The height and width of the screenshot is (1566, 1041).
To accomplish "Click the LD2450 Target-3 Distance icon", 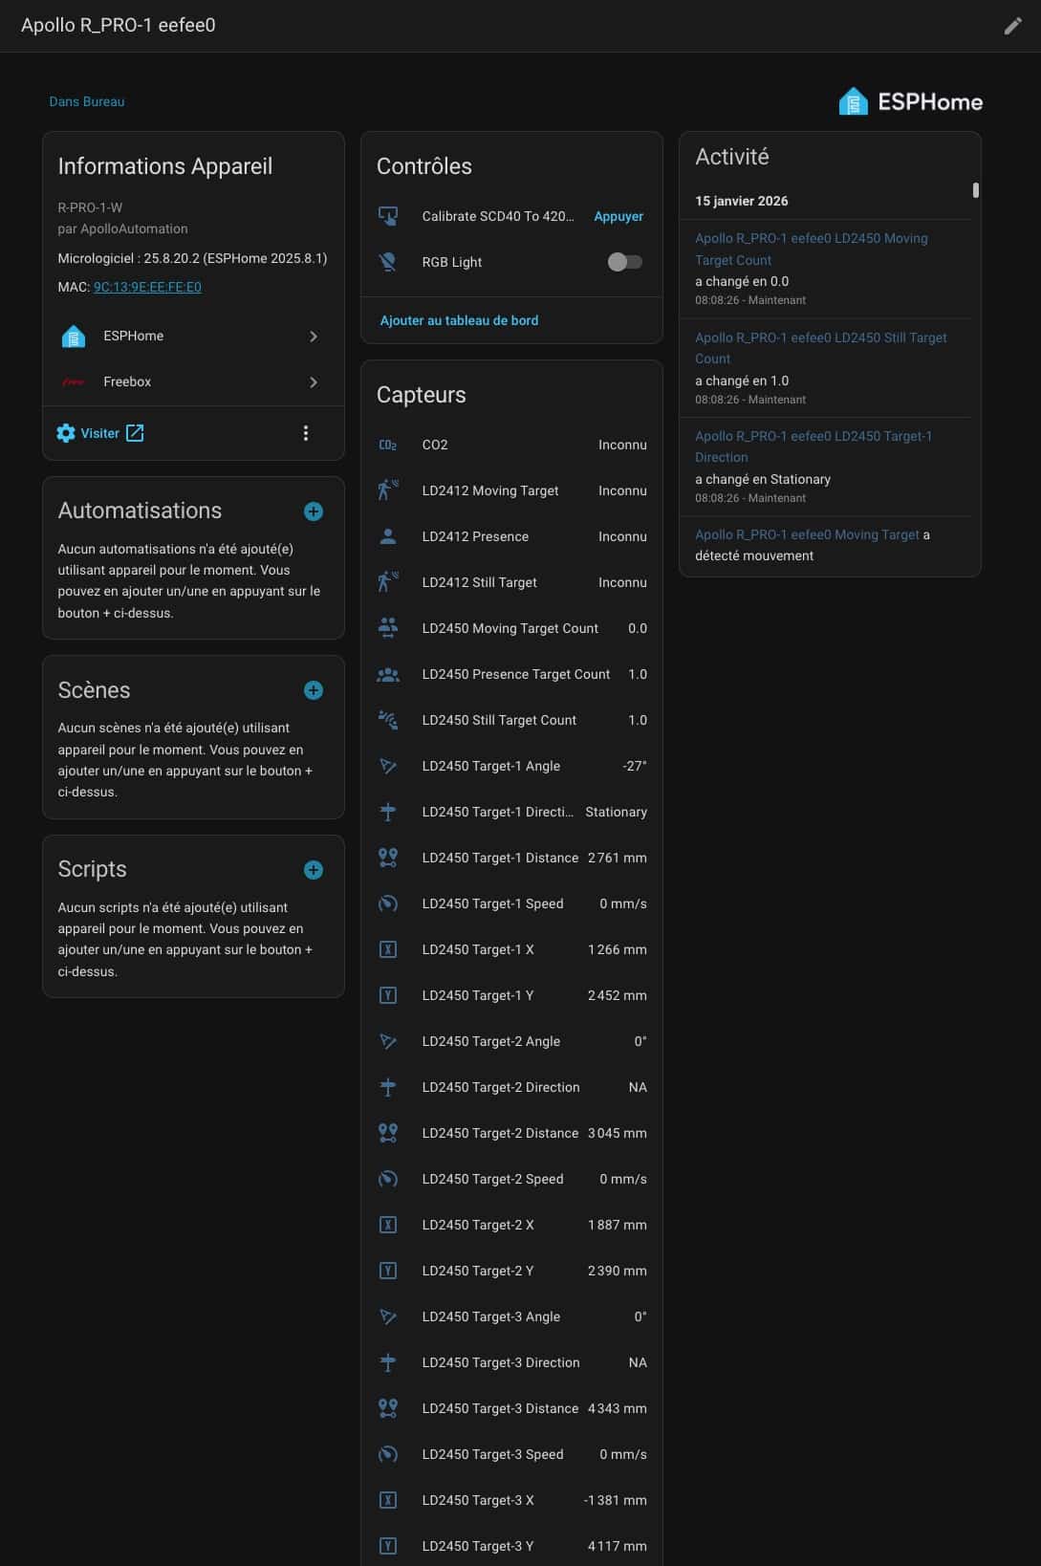I will coord(388,1408).
